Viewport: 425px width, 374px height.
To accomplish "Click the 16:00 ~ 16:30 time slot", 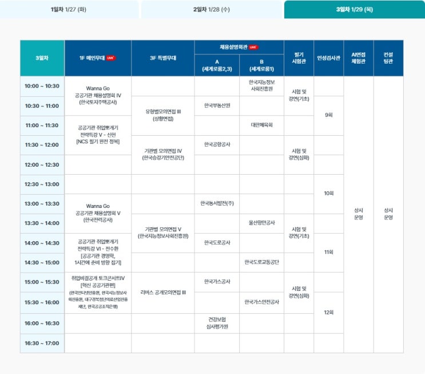I will (42, 324).
